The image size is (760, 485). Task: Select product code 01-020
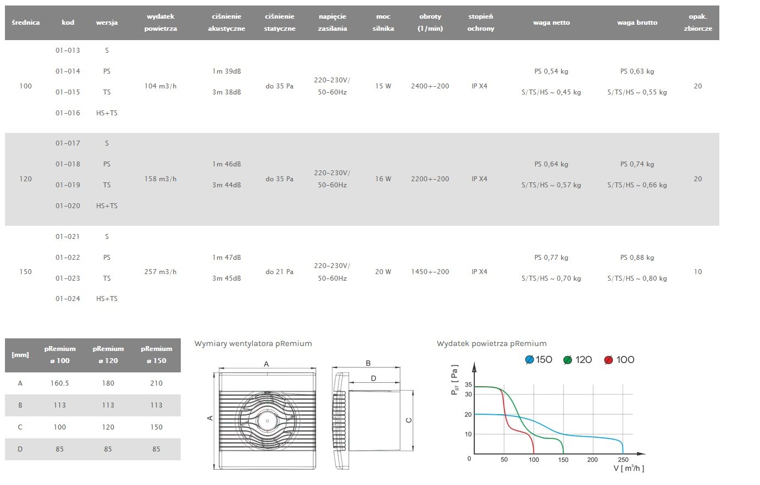68,206
